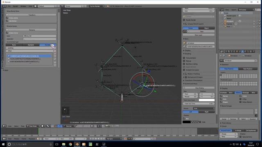Click the Deselect bone group button
Image resolution: width=262 pixels, height=147 pixels.
[253, 119]
